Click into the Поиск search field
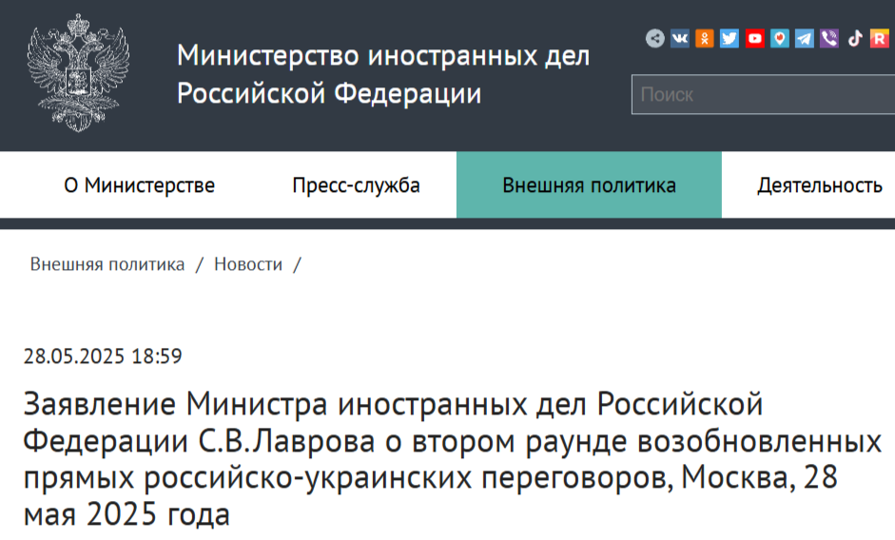Image resolution: width=895 pixels, height=540 pixels. 761,95
